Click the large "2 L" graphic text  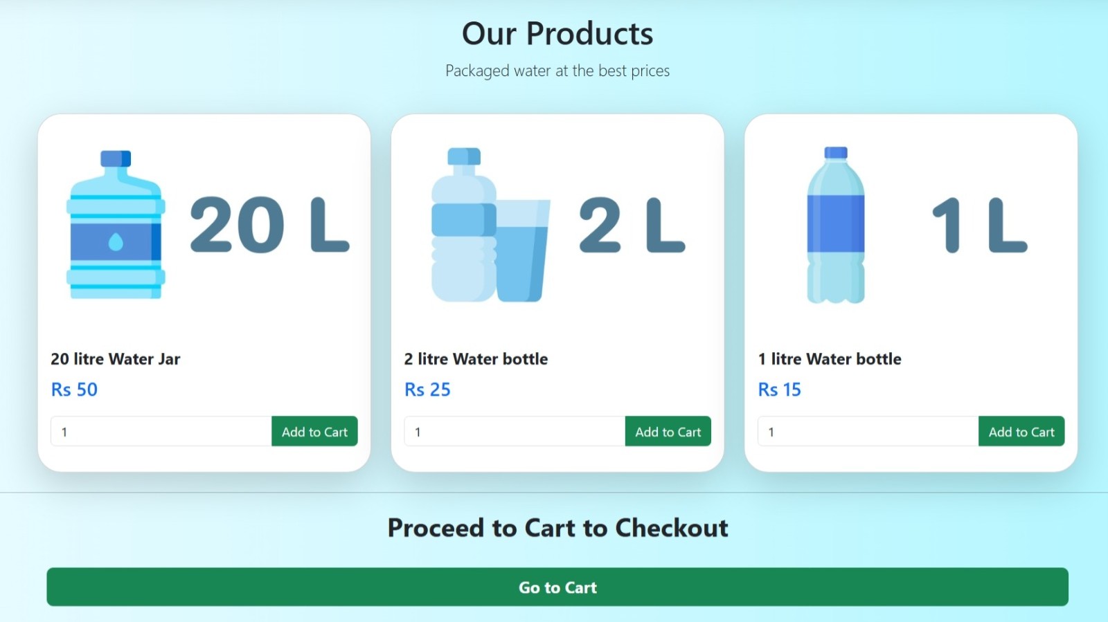632,224
